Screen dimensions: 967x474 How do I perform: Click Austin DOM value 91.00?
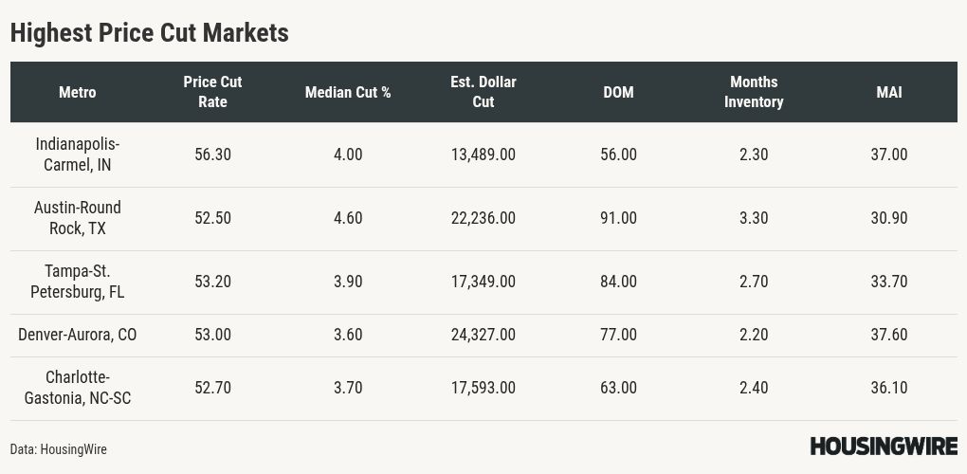[x=618, y=218]
